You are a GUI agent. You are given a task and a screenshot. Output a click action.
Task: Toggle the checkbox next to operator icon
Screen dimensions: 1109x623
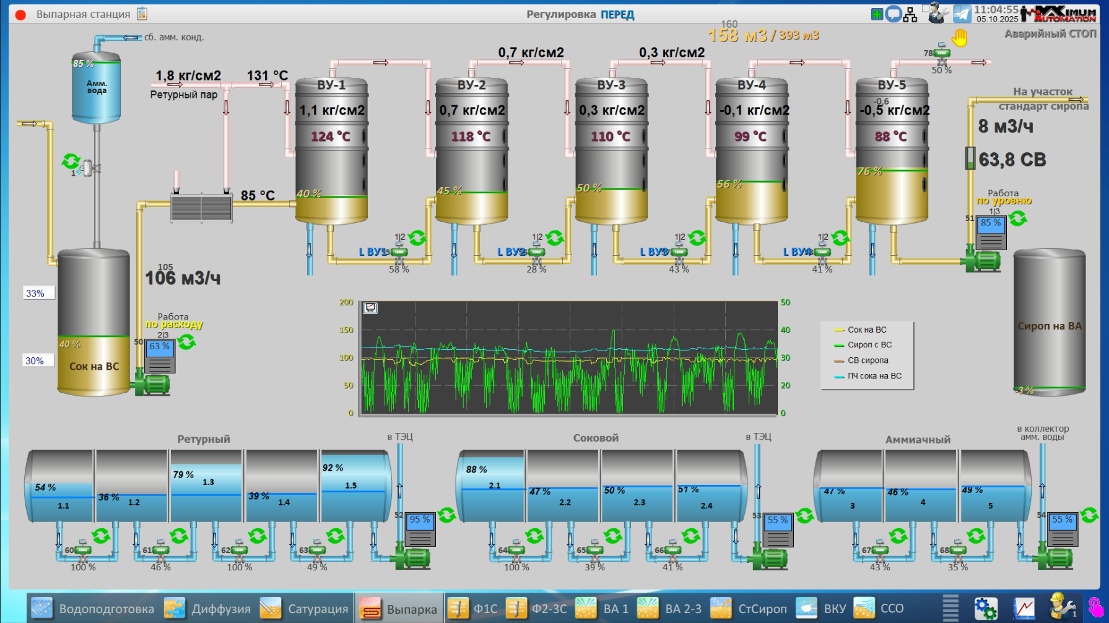coord(926,8)
